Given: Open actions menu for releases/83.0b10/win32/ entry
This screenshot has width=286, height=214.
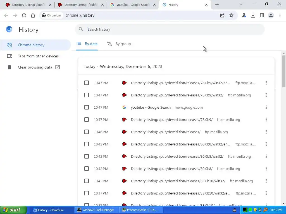Looking at the screenshot, I should click(x=266, y=181).
